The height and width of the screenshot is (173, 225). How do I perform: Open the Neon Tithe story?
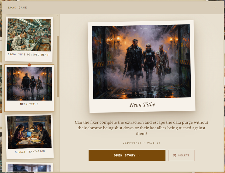pos(127,155)
